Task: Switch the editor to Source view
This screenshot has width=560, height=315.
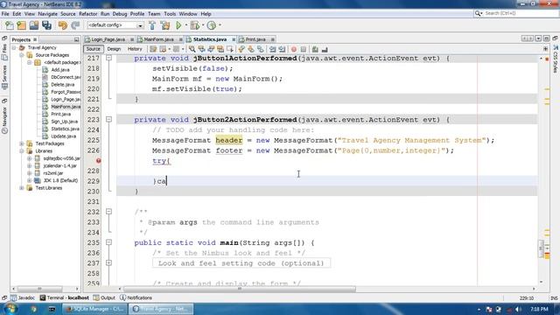Action: click(x=94, y=49)
